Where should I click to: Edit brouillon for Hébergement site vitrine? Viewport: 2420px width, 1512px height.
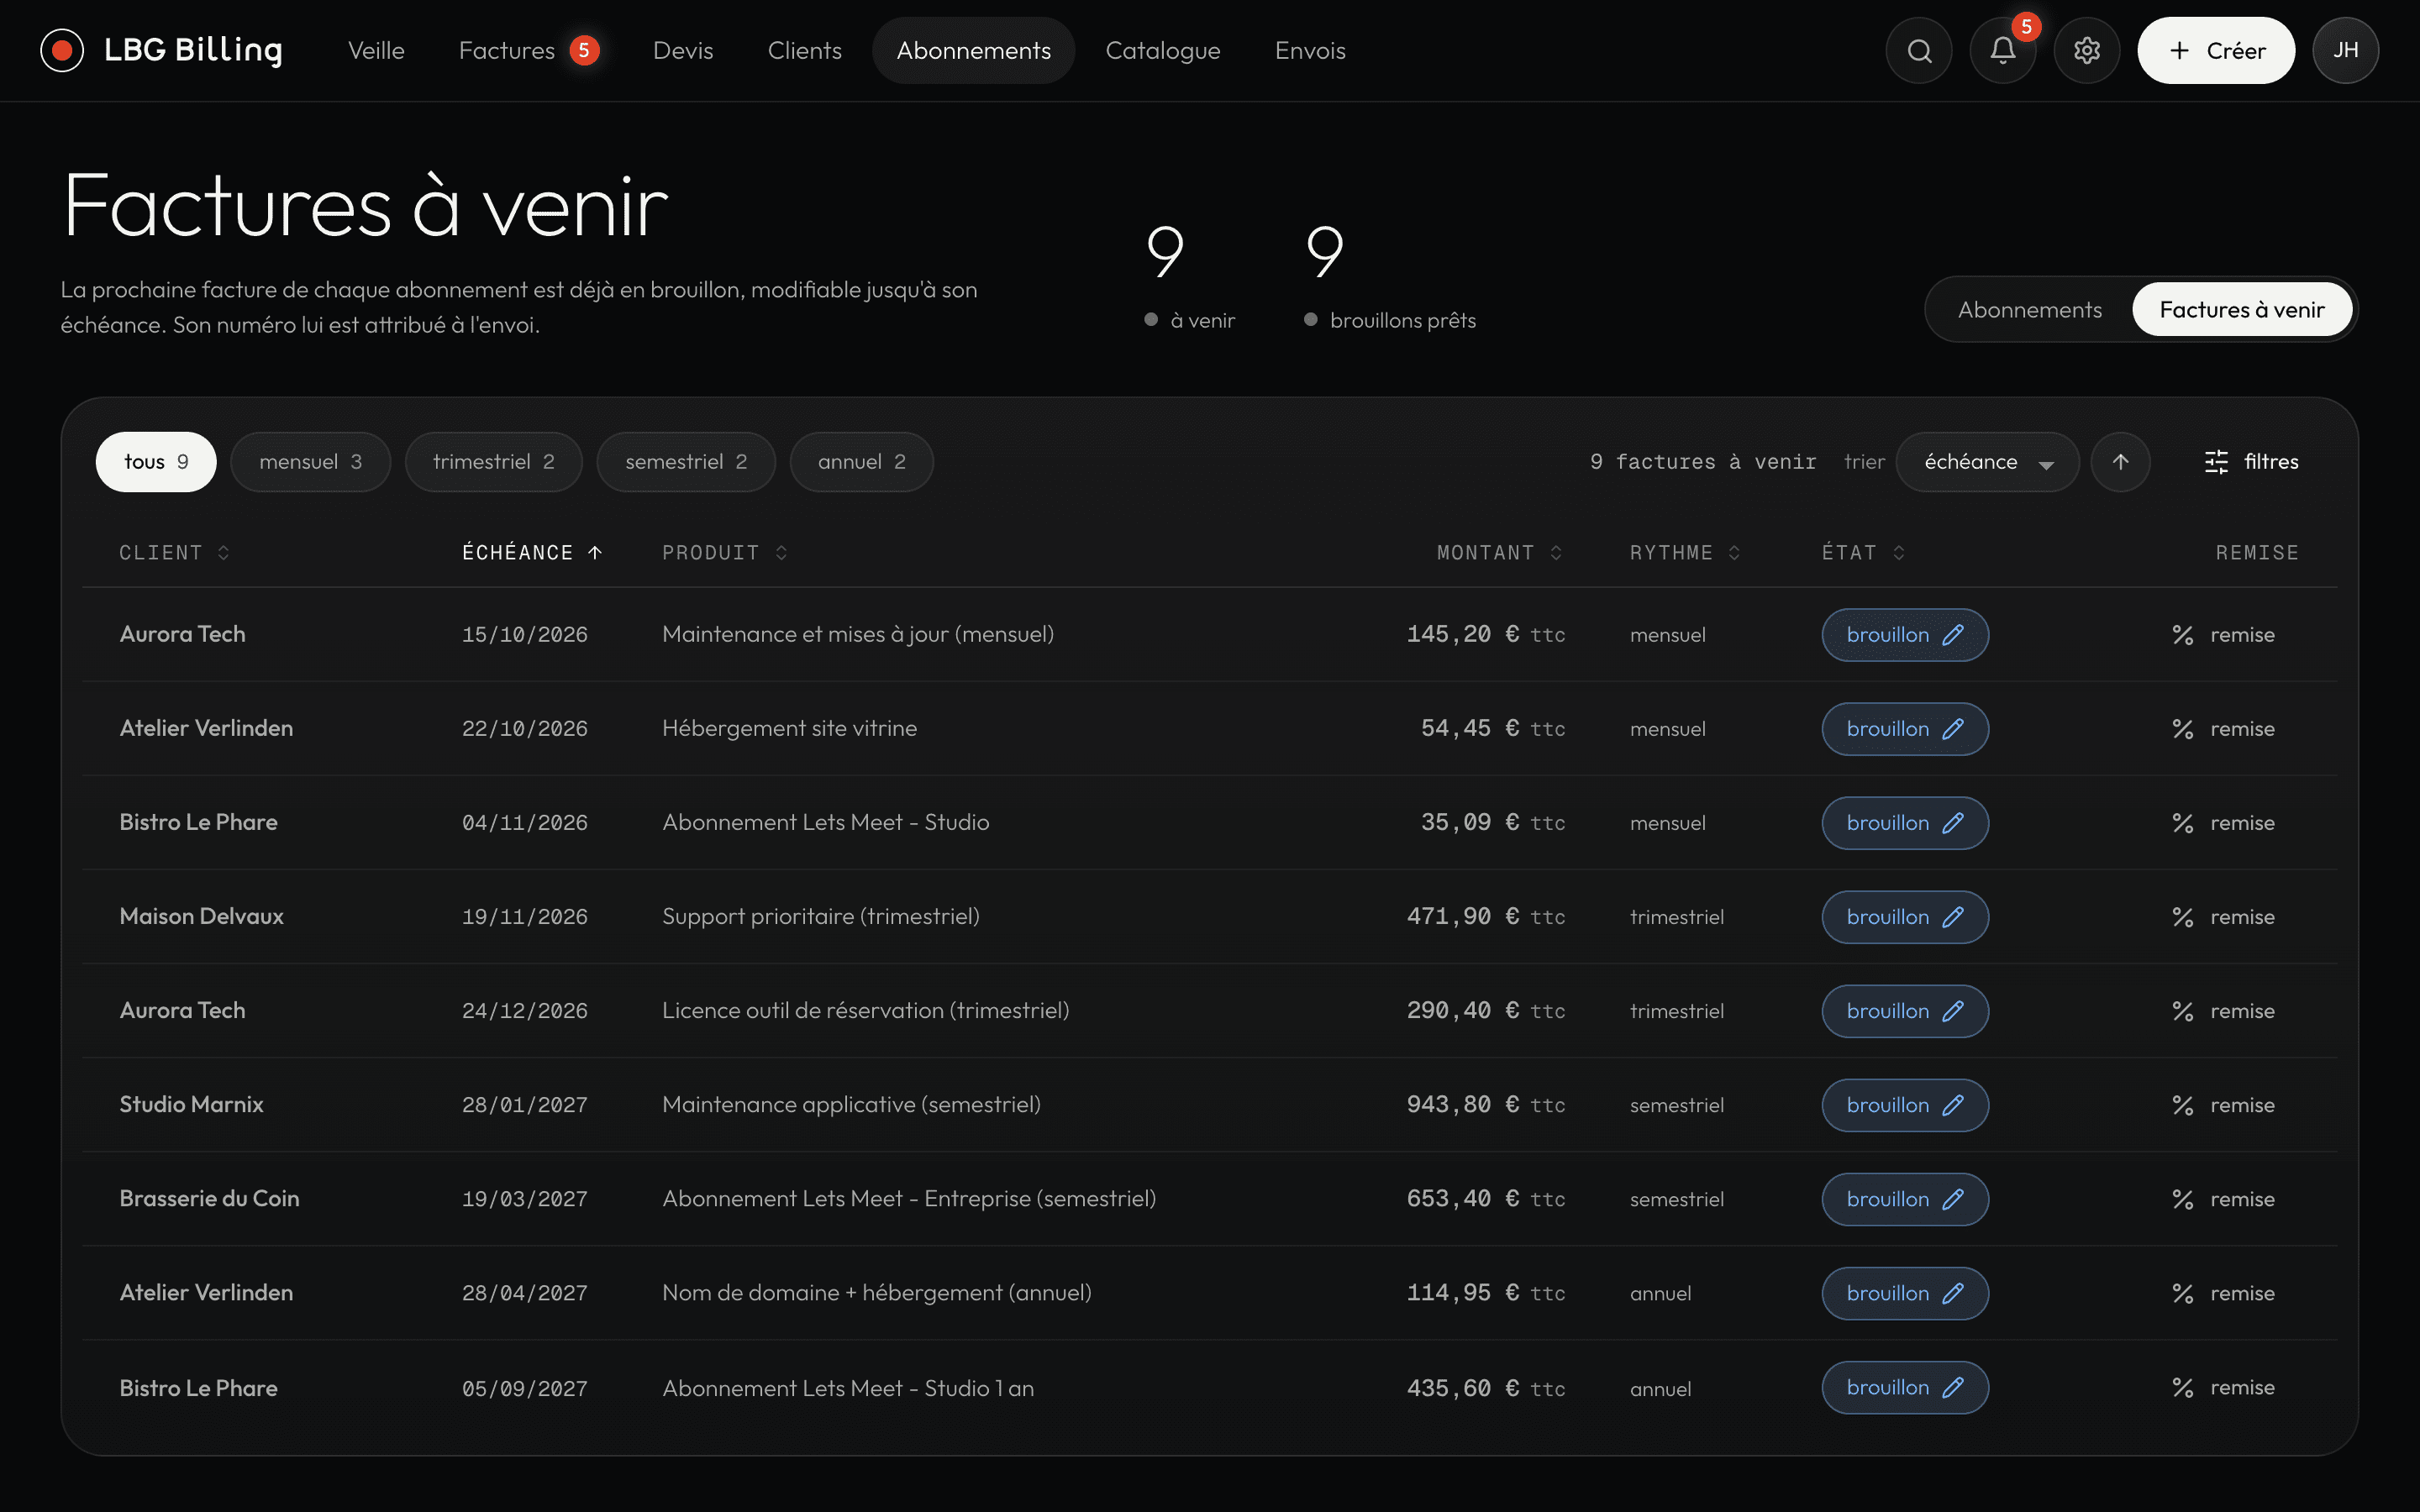point(1905,729)
